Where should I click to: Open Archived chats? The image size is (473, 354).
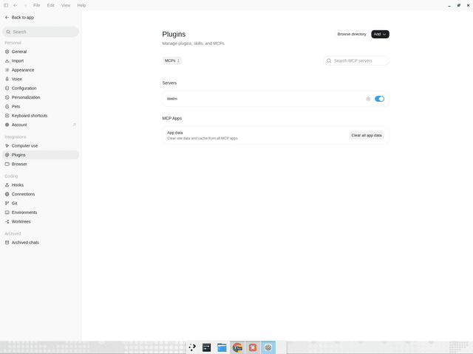point(41,243)
